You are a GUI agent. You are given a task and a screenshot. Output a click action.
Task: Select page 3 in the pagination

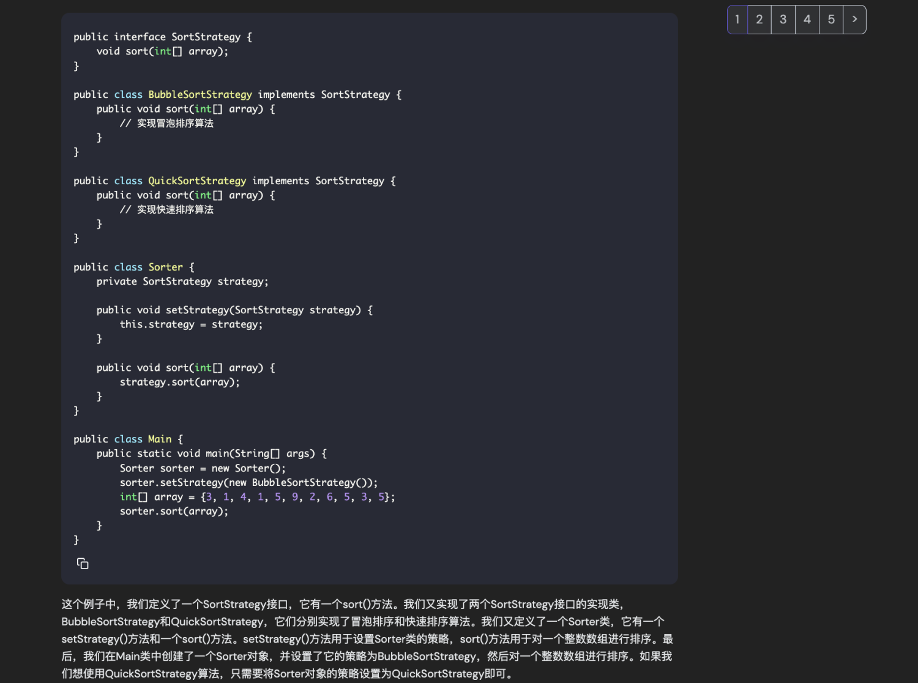783,19
